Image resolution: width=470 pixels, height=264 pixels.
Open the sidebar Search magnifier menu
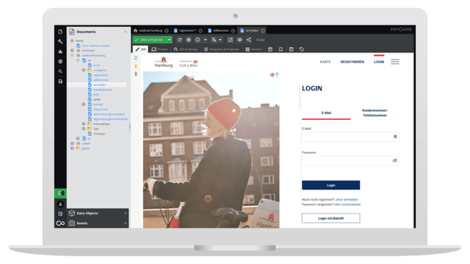(x=60, y=72)
